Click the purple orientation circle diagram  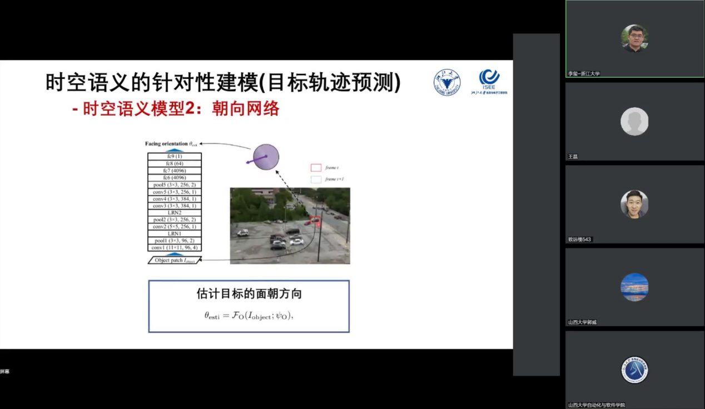[266, 157]
